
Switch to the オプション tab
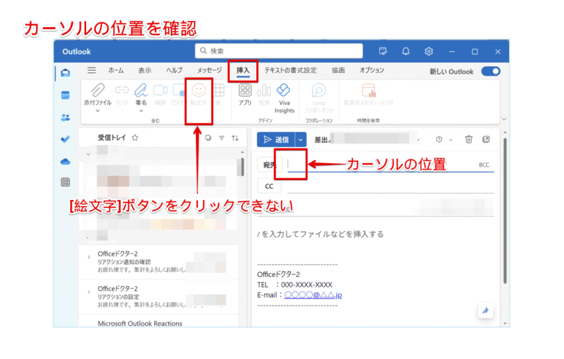(x=372, y=71)
